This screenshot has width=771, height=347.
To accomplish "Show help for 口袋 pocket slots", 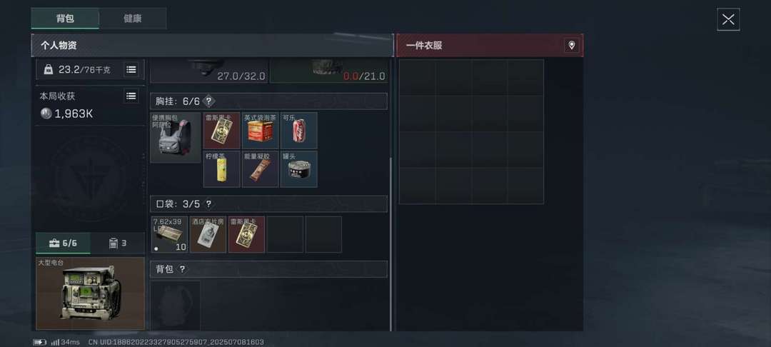I will (x=208, y=204).
